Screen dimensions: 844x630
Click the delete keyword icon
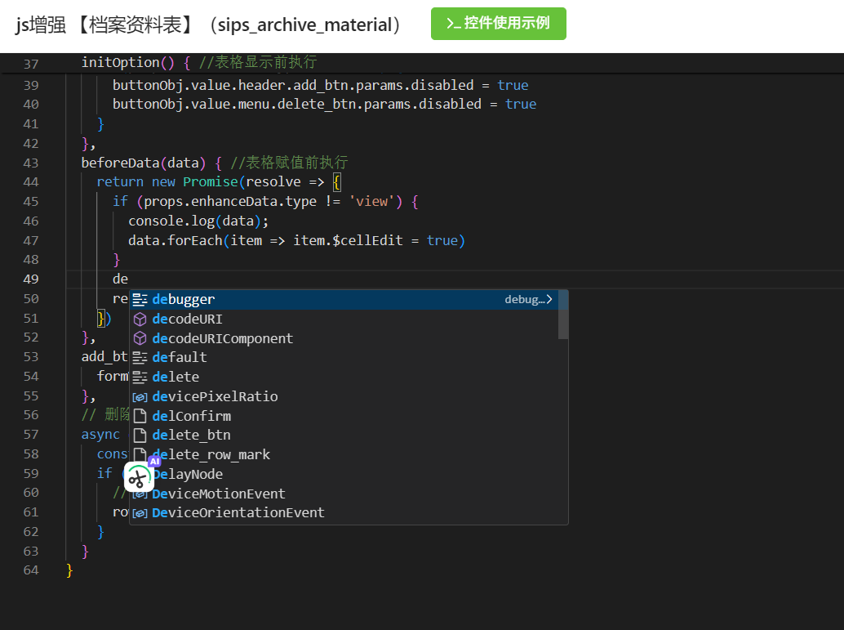click(140, 377)
